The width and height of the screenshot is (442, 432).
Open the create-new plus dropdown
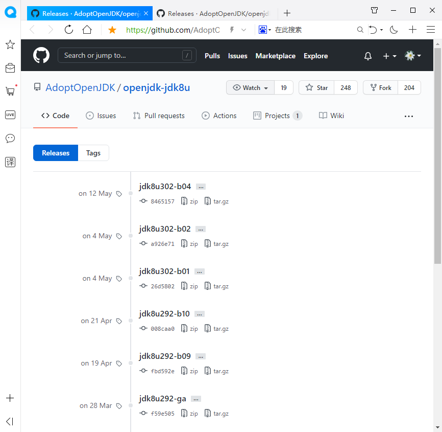coord(389,56)
